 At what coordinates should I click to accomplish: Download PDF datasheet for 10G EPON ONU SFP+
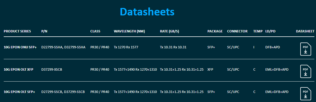306,49
